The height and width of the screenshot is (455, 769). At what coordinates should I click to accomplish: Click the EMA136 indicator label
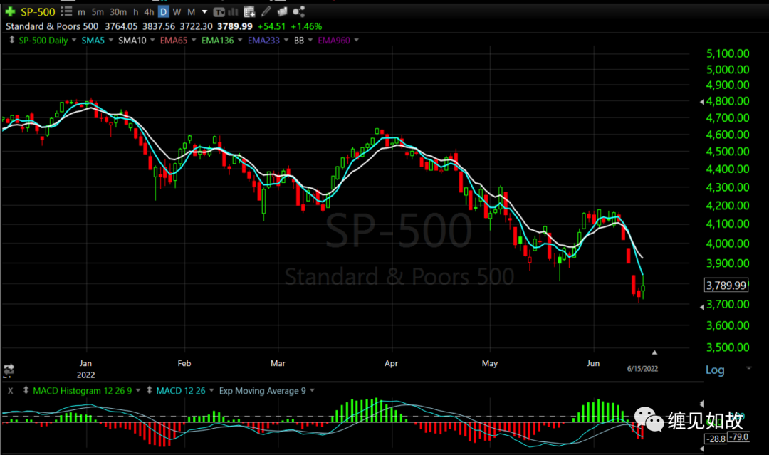pyautogui.click(x=217, y=41)
